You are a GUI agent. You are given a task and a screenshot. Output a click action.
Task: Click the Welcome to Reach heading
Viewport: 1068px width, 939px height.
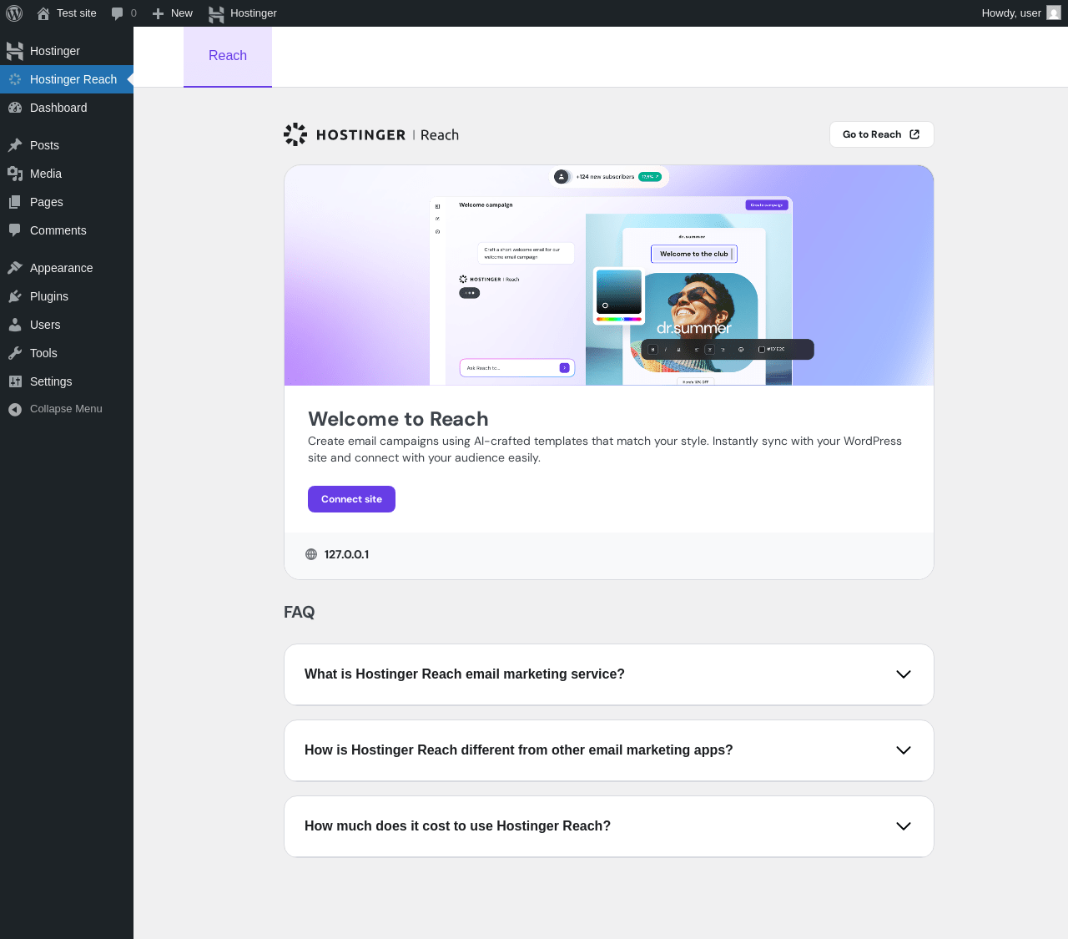point(398,419)
